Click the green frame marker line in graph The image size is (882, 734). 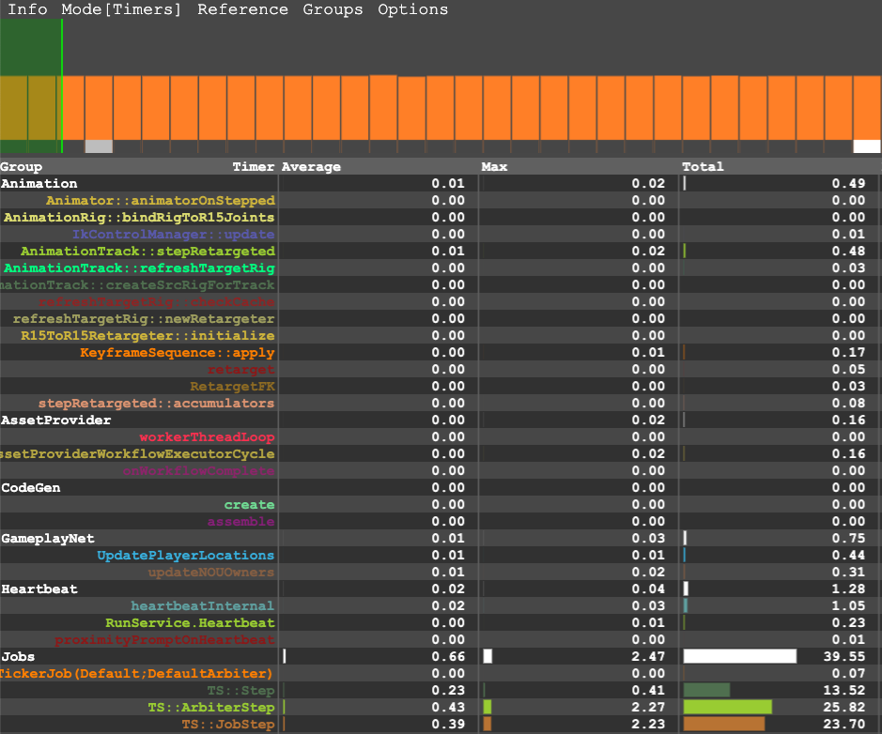[x=62, y=86]
